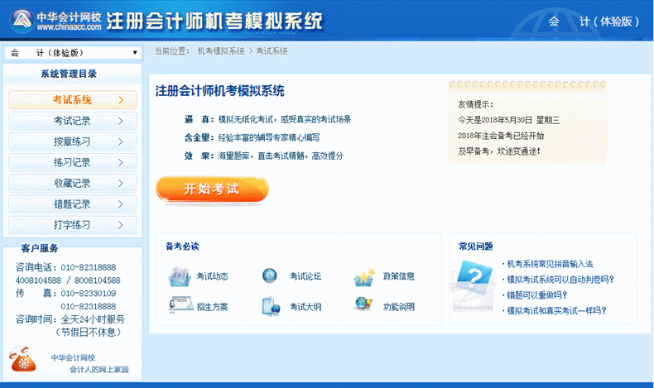Click the 常见问题 question mark image

[x=474, y=283]
